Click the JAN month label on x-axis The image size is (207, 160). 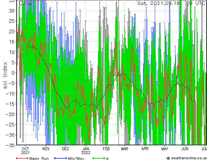point(86,148)
